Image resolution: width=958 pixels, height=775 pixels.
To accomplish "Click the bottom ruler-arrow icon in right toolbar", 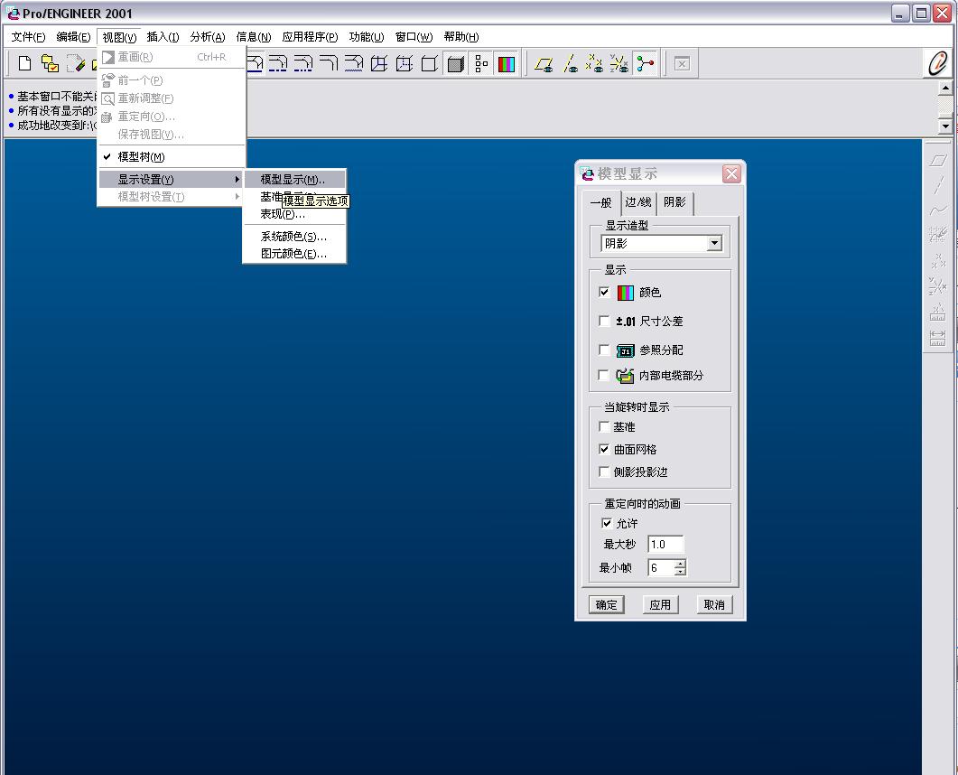I will pyautogui.click(x=938, y=338).
